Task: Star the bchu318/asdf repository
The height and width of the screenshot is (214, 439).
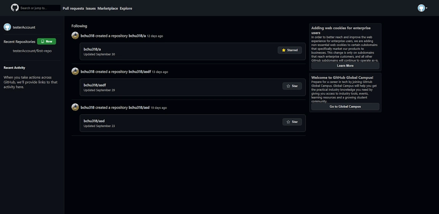Action: coord(292,86)
